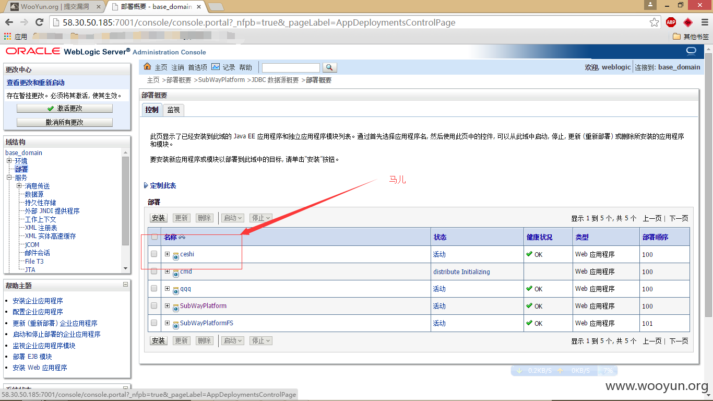Click the red diamond extension icon
713x401 pixels.
687,22
